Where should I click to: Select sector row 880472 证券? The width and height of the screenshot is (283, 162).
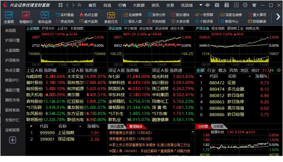[238, 83]
